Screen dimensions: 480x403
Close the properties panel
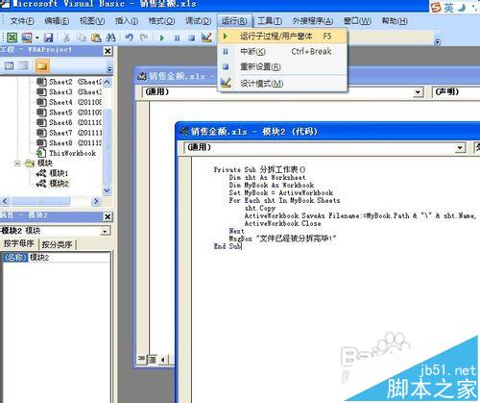click(108, 216)
